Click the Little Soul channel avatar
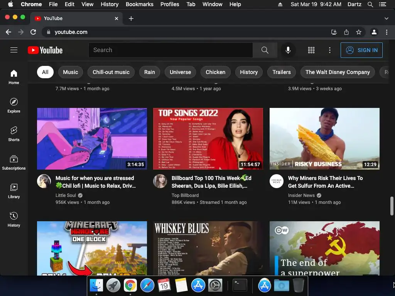 coord(44,181)
